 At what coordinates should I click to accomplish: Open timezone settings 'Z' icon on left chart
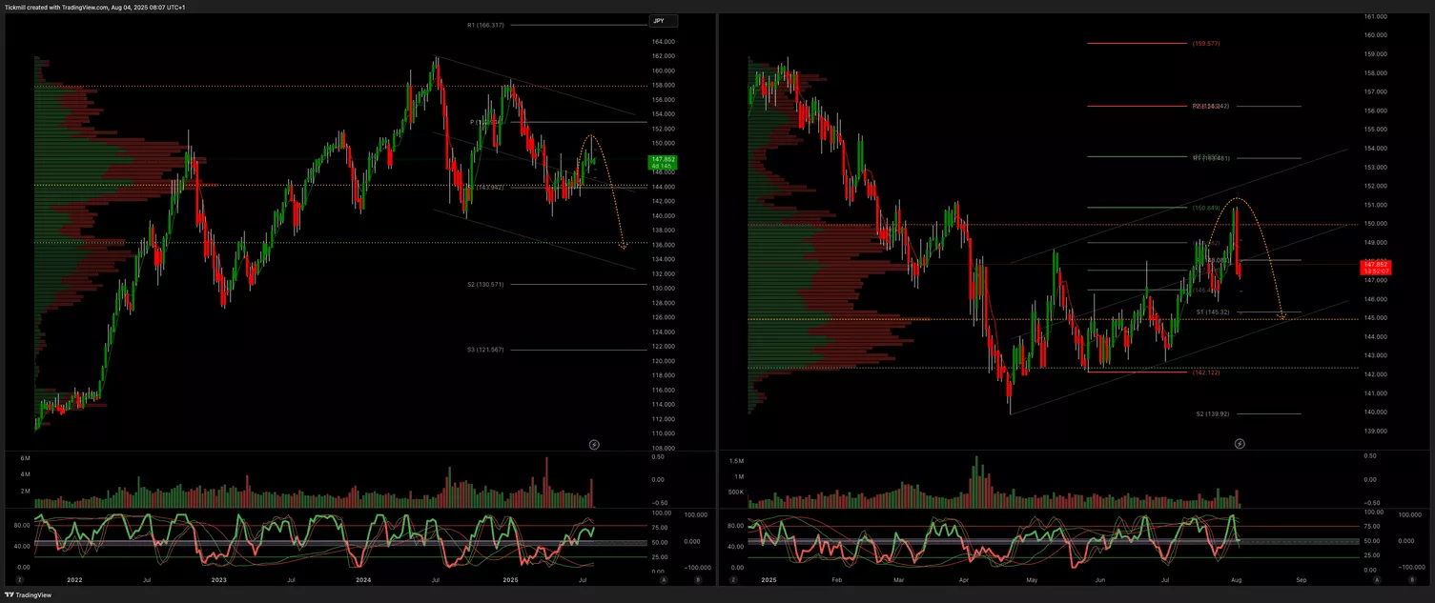coord(19,579)
